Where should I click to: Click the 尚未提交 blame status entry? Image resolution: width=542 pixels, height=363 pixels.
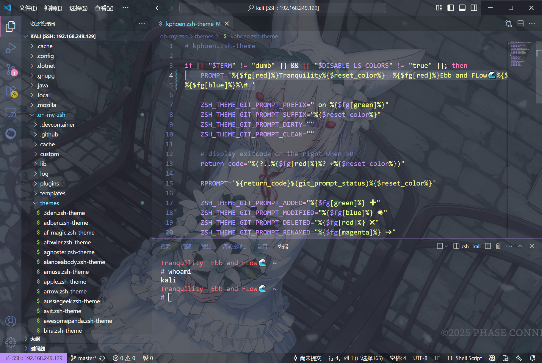(x=308, y=358)
